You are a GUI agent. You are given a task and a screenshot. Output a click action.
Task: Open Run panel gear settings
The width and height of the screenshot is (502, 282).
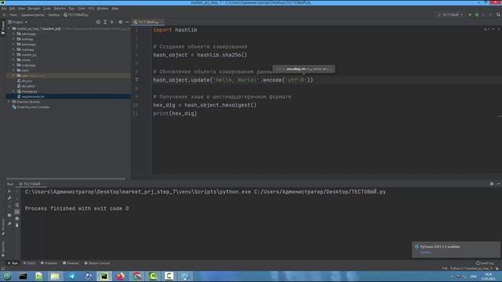pos(492,184)
